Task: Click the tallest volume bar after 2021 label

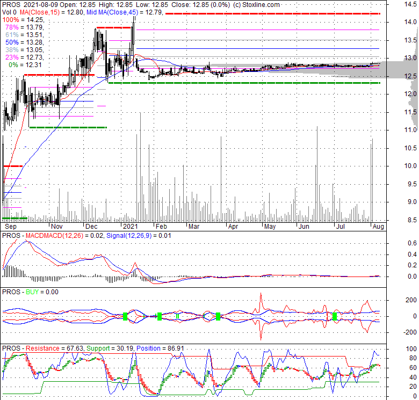Action: 140,167
